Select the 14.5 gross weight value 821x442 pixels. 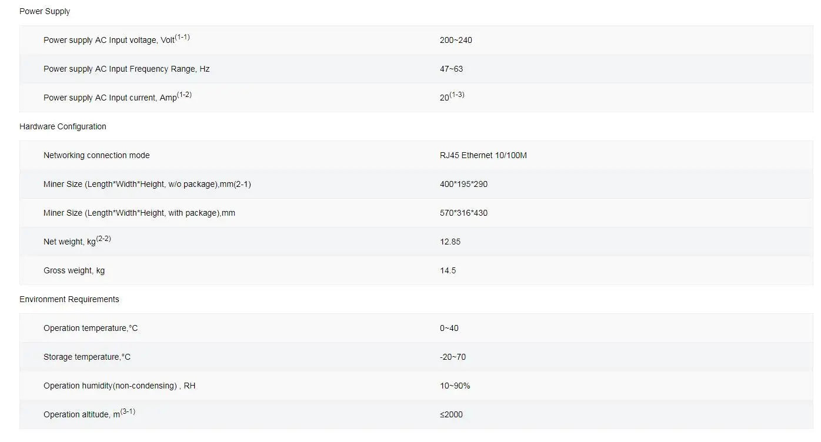tap(448, 270)
